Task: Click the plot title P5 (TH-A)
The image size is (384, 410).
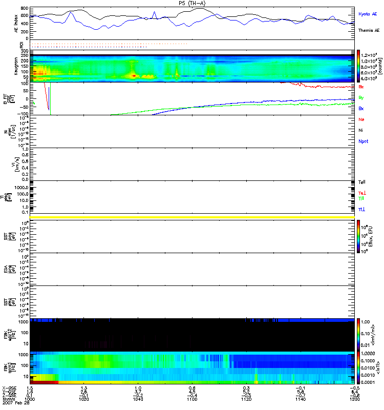Action: 192,4
